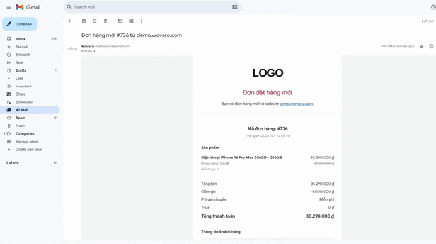The width and height of the screenshot is (436, 244).
Task: Click the Đơn đặt hàng mới heading
Action: pyautogui.click(x=268, y=92)
